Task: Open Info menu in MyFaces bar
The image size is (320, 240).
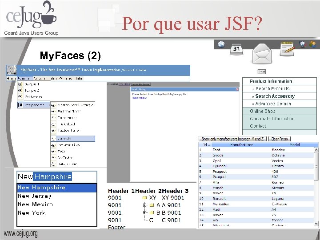Action: [x=79, y=78]
